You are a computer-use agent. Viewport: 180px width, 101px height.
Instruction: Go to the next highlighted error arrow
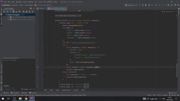[176, 12]
